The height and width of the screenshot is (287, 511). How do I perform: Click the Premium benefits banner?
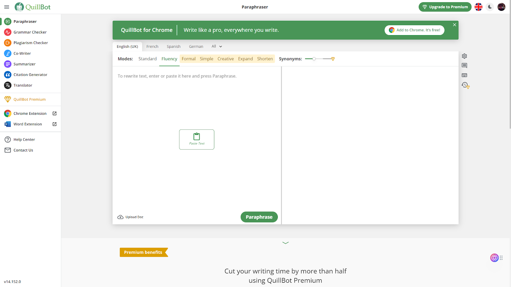pos(144,252)
